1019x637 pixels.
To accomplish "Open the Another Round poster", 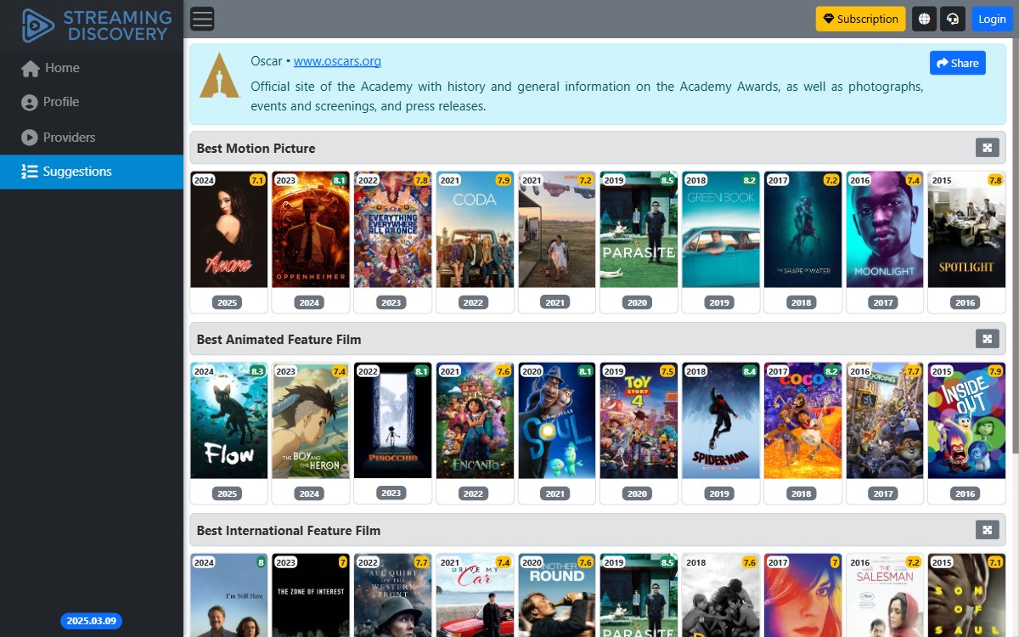I will click(x=556, y=595).
